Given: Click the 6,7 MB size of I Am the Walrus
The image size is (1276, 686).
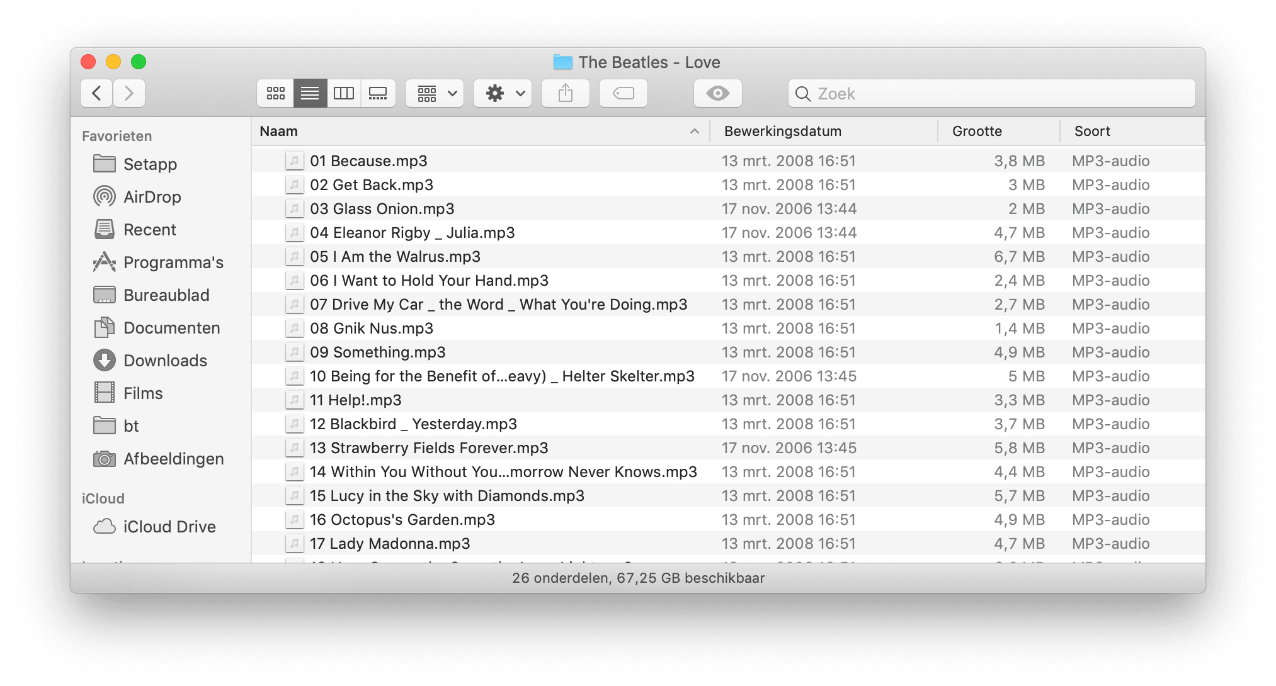Looking at the screenshot, I should coord(1019,257).
